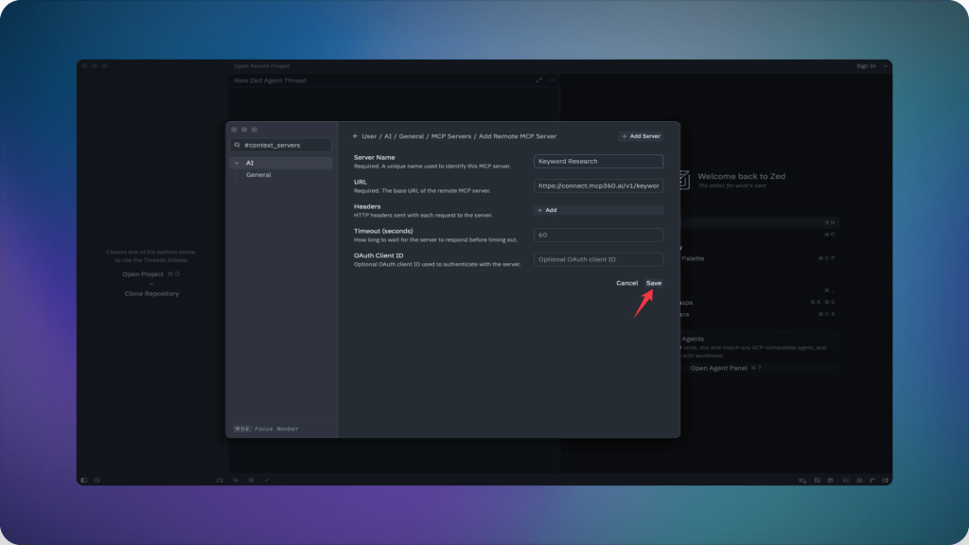Image resolution: width=969 pixels, height=545 pixels.
Task: Click Sign In in the main window
Action: tap(866, 66)
